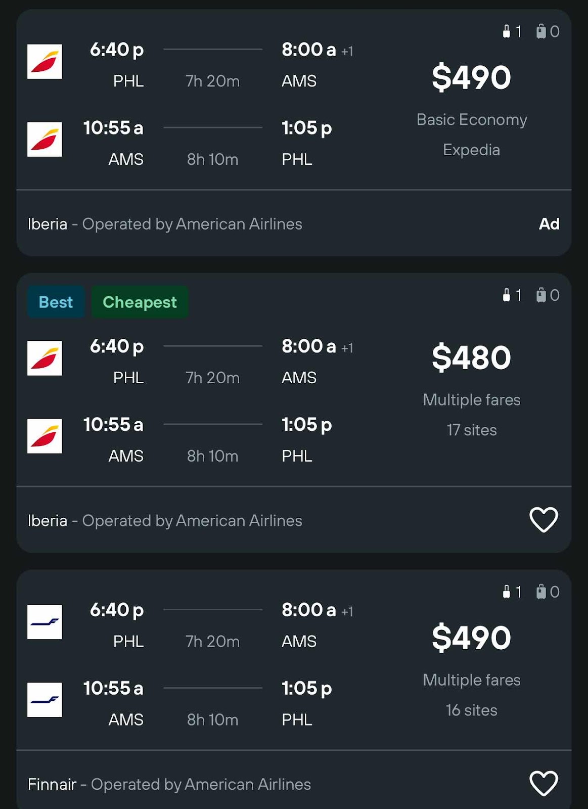Tap carry-on bag icon on $490 Expedia card
Screen dimensions: 588x809
tap(506, 31)
